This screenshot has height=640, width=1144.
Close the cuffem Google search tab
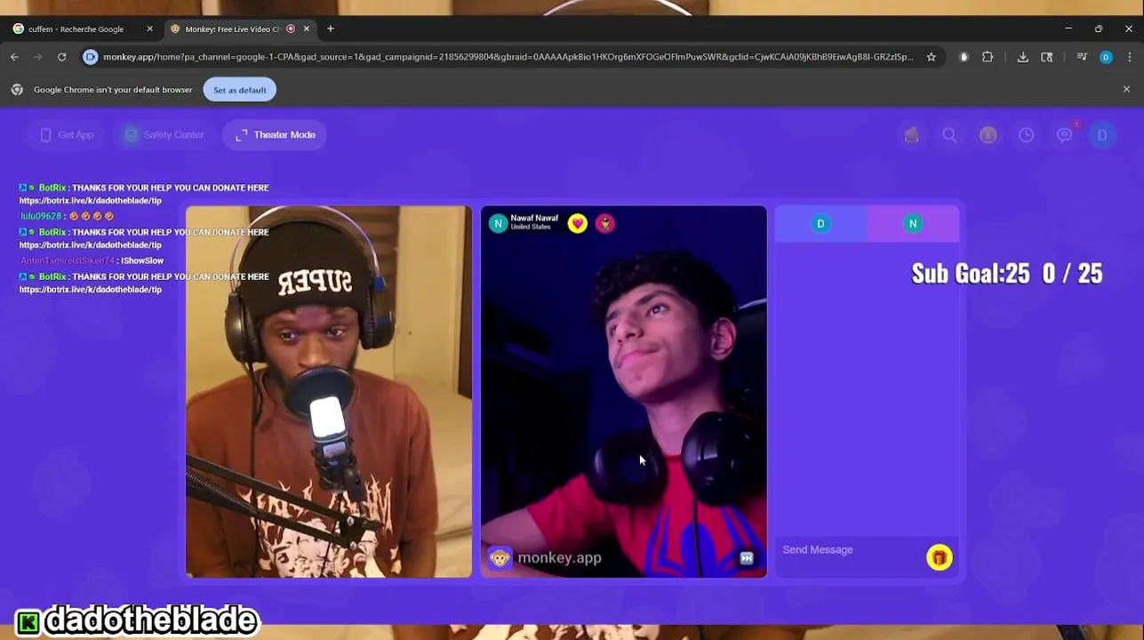[149, 29]
